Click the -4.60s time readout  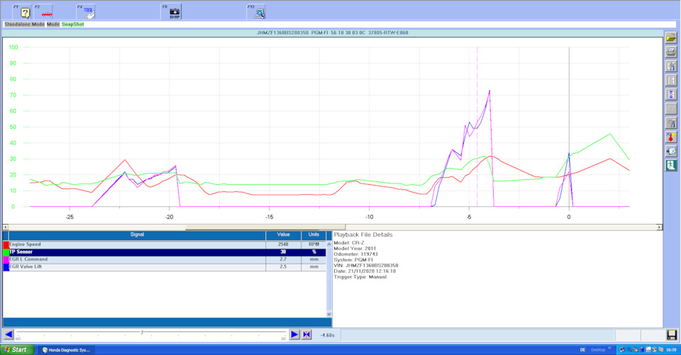[328, 335]
